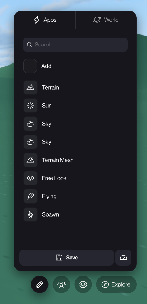Select the Terrain mountain icon
The height and width of the screenshot is (304, 147).
[30, 87]
